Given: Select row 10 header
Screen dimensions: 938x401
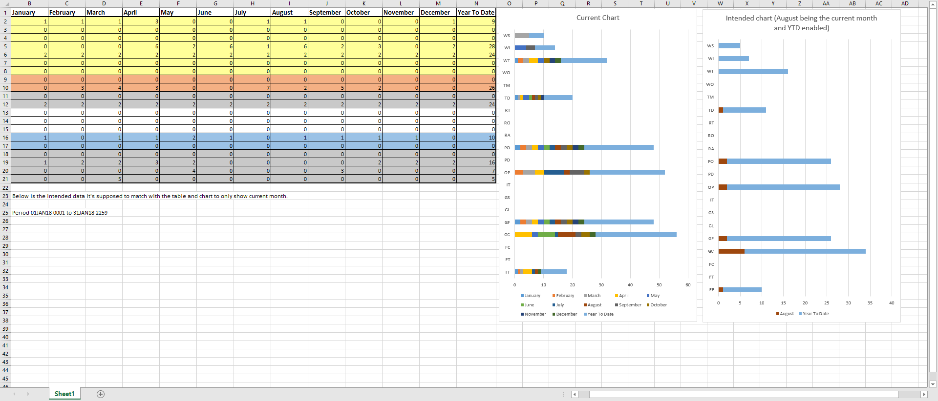Looking at the screenshot, I should point(5,88).
